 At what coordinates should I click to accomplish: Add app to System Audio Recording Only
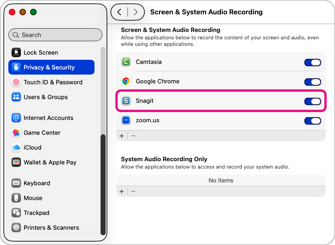[x=122, y=191]
